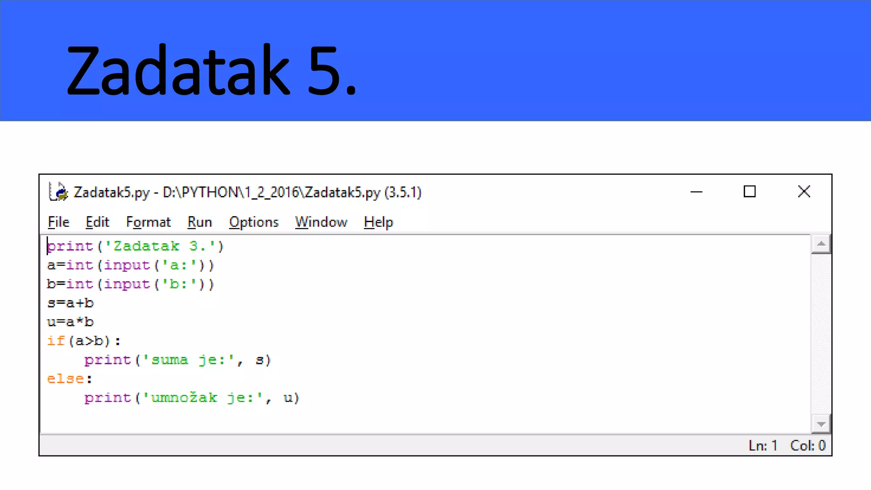Click the line s=a+b
This screenshot has height=490, width=871.
(x=70, y=303)
